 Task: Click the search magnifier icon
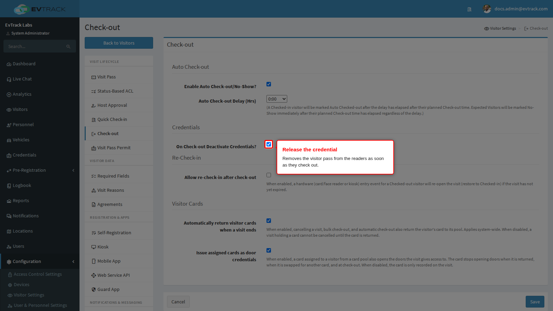coord(68,47)
